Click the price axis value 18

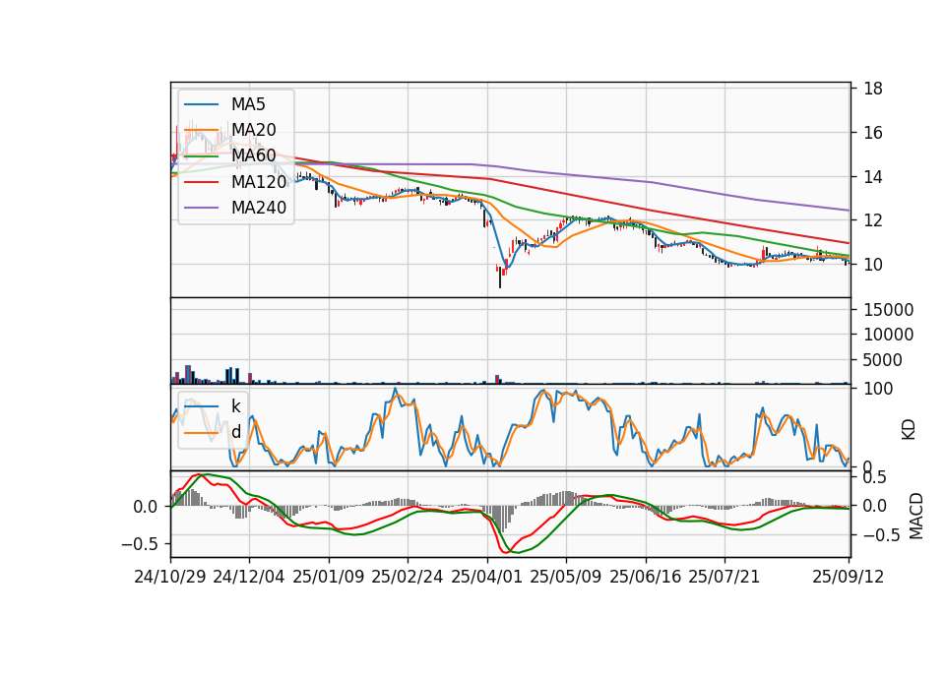click(873, 90)
